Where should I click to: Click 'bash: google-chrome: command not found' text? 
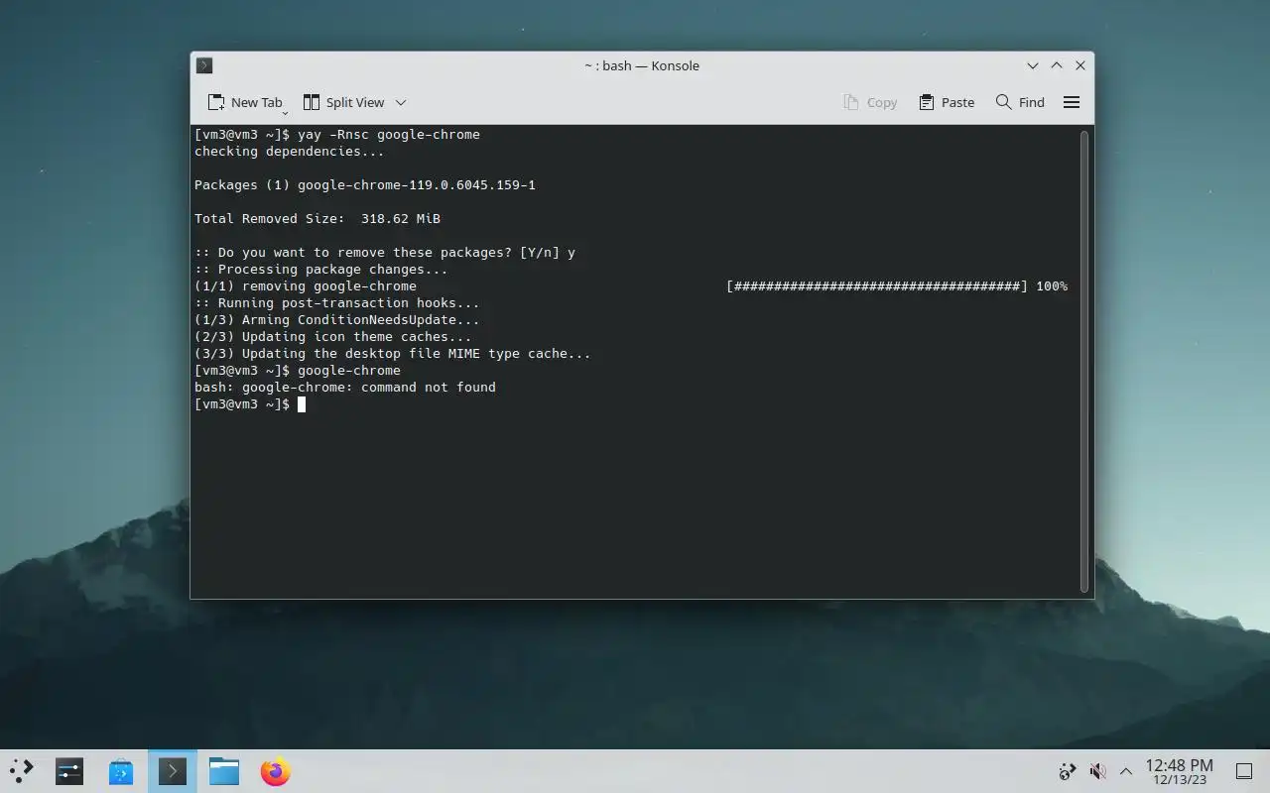click(x=345, y=388)
